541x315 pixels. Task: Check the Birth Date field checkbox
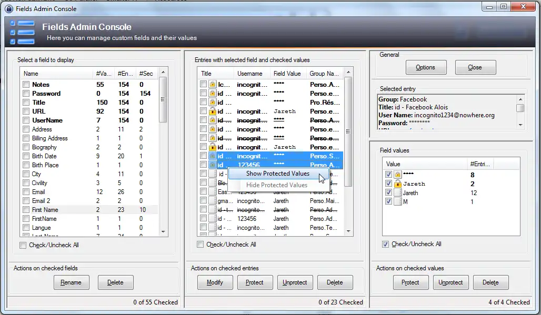click(x=26, y=156)
